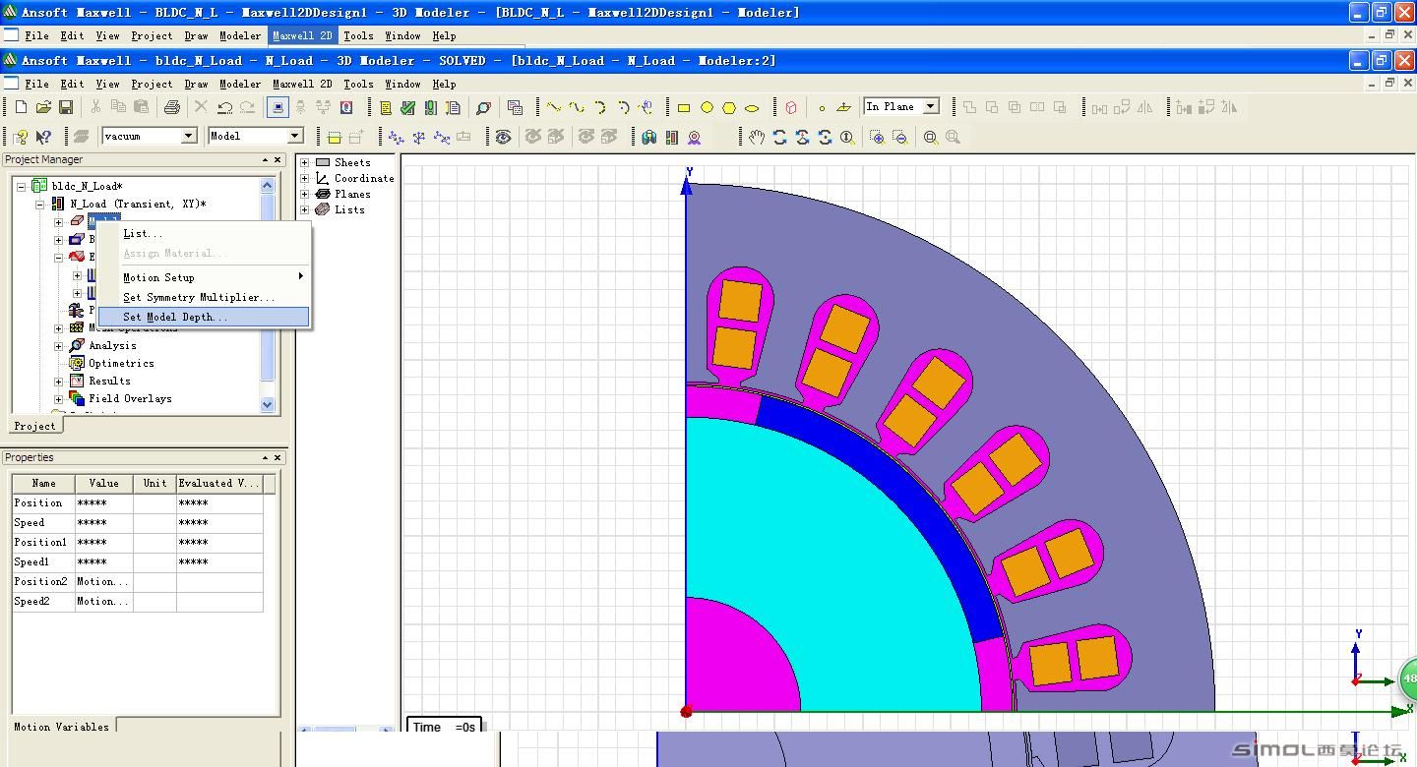Image resolution: width=1417 pixels, height=767 pixels.
Task: Select the Draw ellipse tool
Action: (752, 108)
